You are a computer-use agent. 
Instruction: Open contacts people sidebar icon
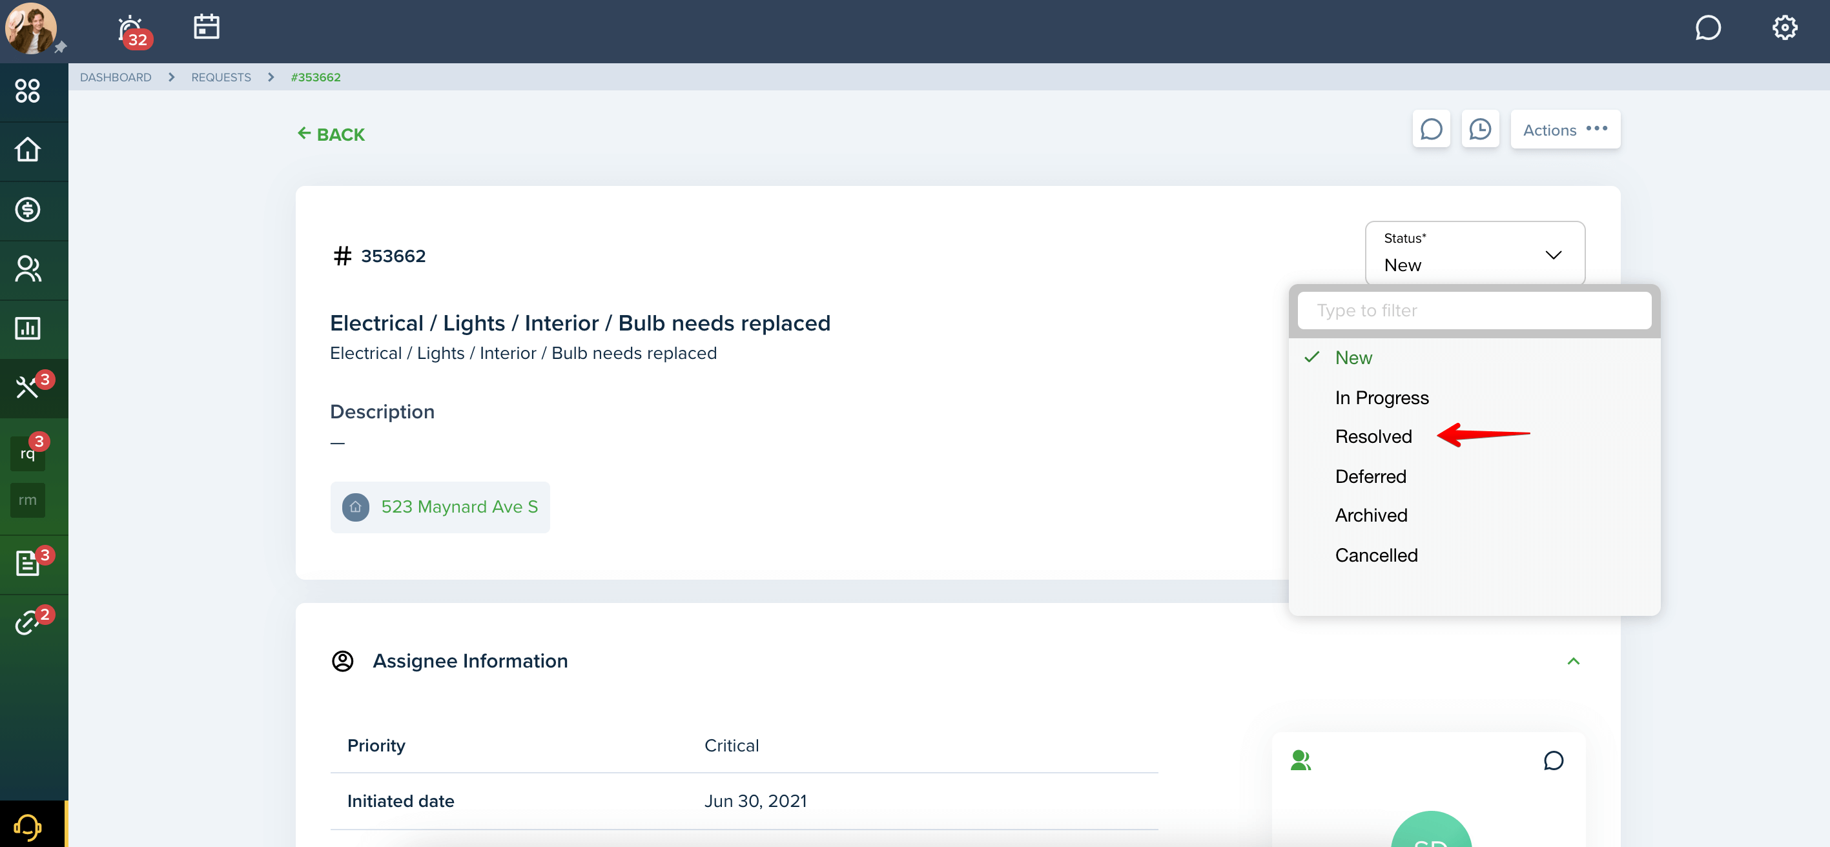(28, 269)
